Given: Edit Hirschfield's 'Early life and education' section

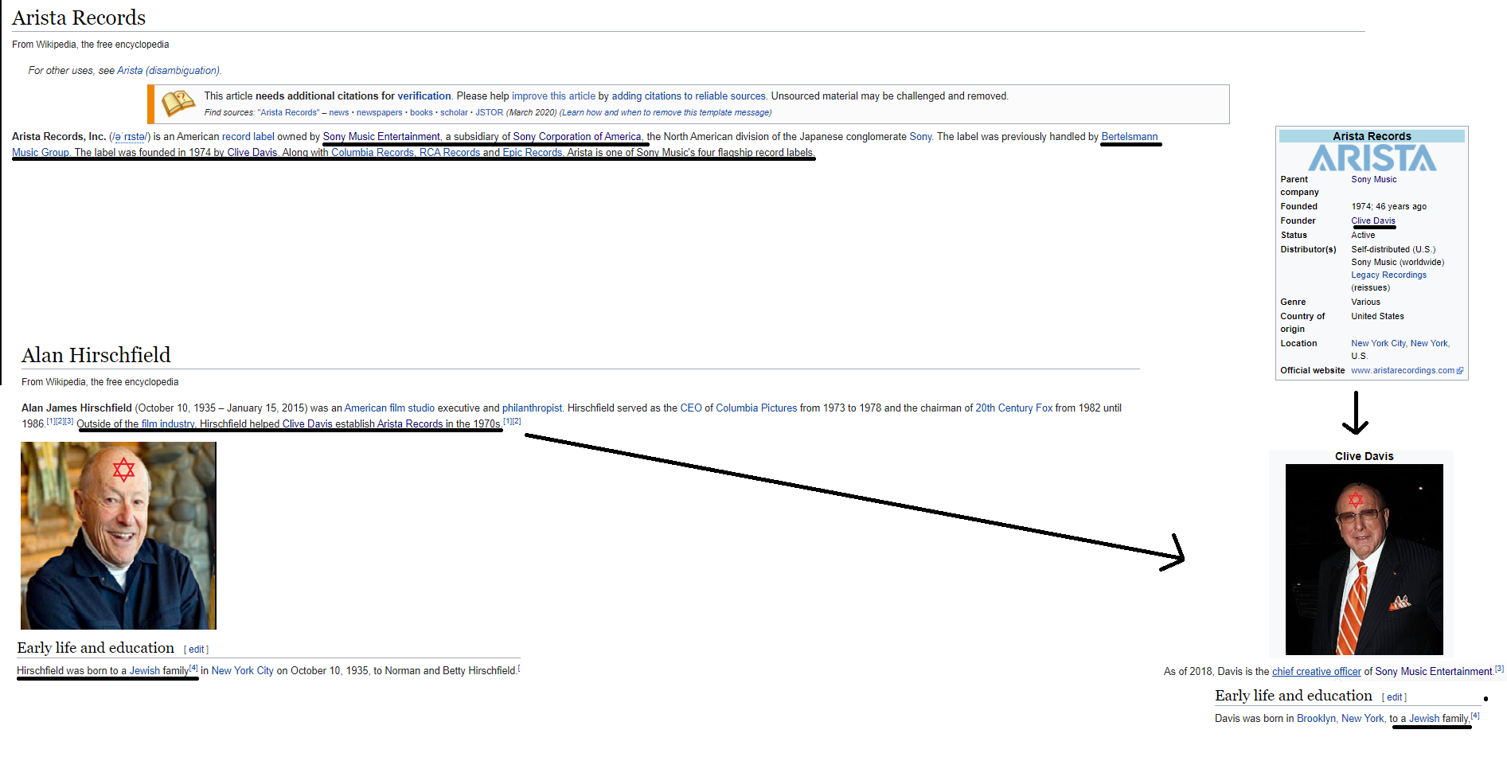Looking at the screenshot, I should (x=197, y=650).
